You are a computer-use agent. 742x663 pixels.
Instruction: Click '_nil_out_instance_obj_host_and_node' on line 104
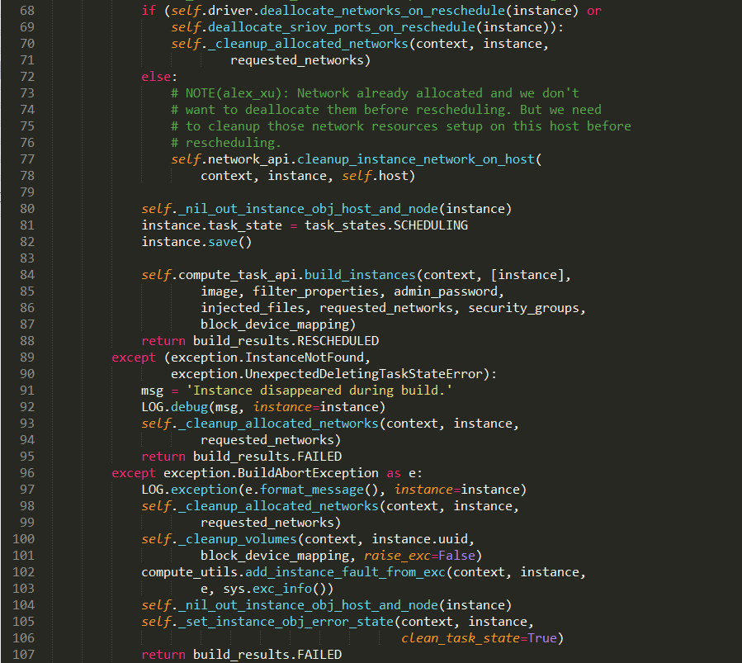[308, 605]
